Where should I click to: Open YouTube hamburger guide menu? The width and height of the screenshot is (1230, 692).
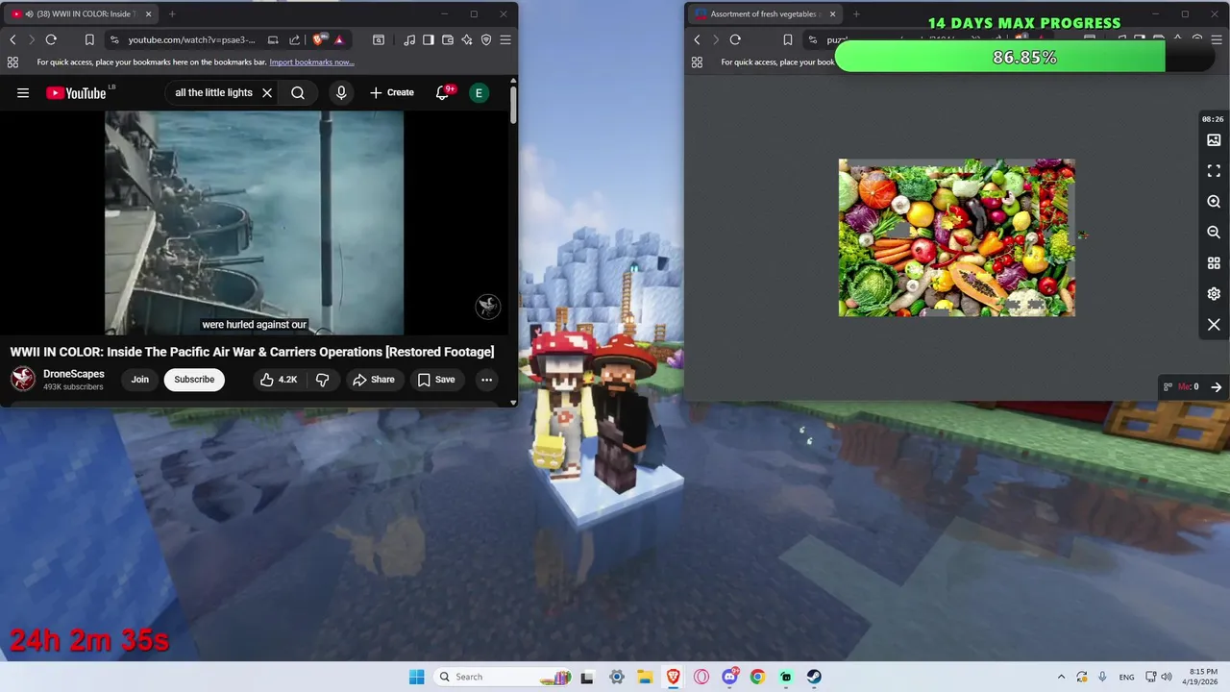point(23,93)
